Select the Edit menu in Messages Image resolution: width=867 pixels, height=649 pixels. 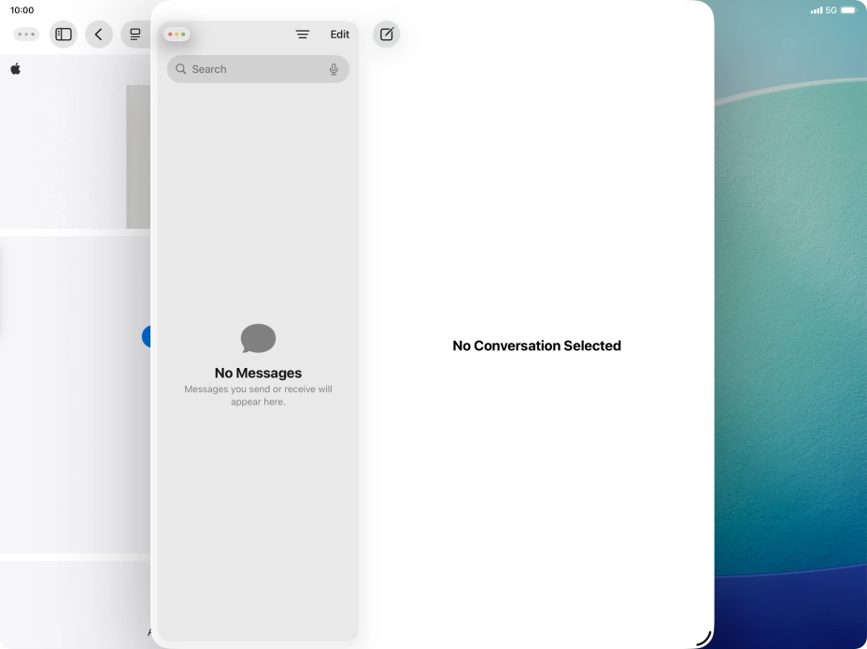339,34
